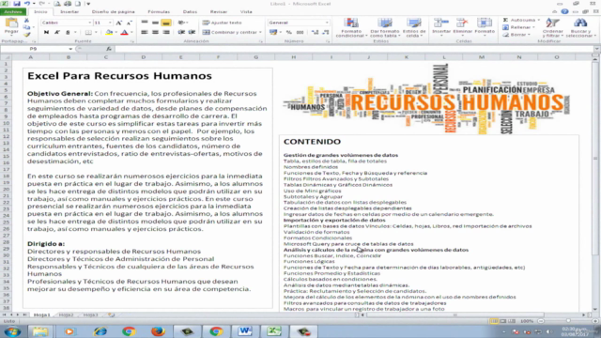Toggle highlighted bottom align button
Image resolution: width=601 pixels, height=338 pixels.
[166, 23]
